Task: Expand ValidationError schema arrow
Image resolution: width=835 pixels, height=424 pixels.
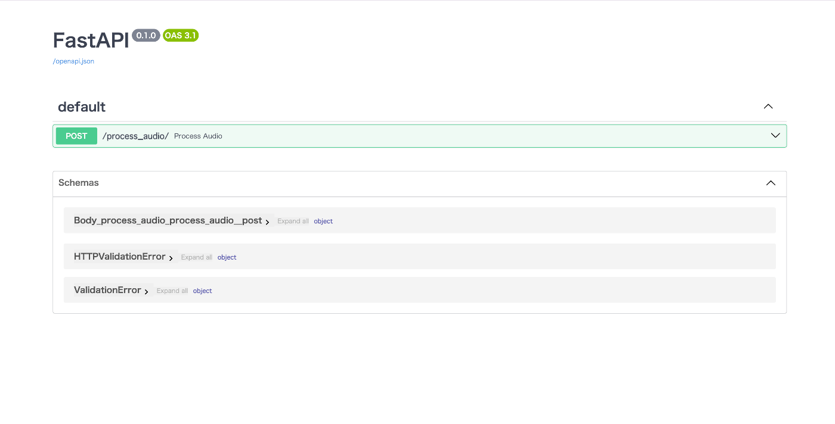Action: pyautogui.click(x=147, y=291)
